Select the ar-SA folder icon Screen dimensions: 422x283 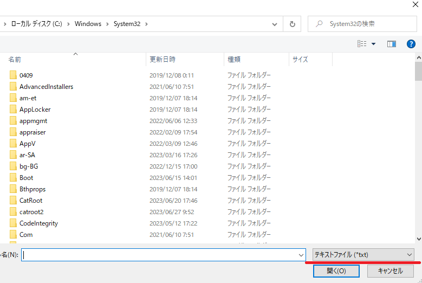pos(13,155)
